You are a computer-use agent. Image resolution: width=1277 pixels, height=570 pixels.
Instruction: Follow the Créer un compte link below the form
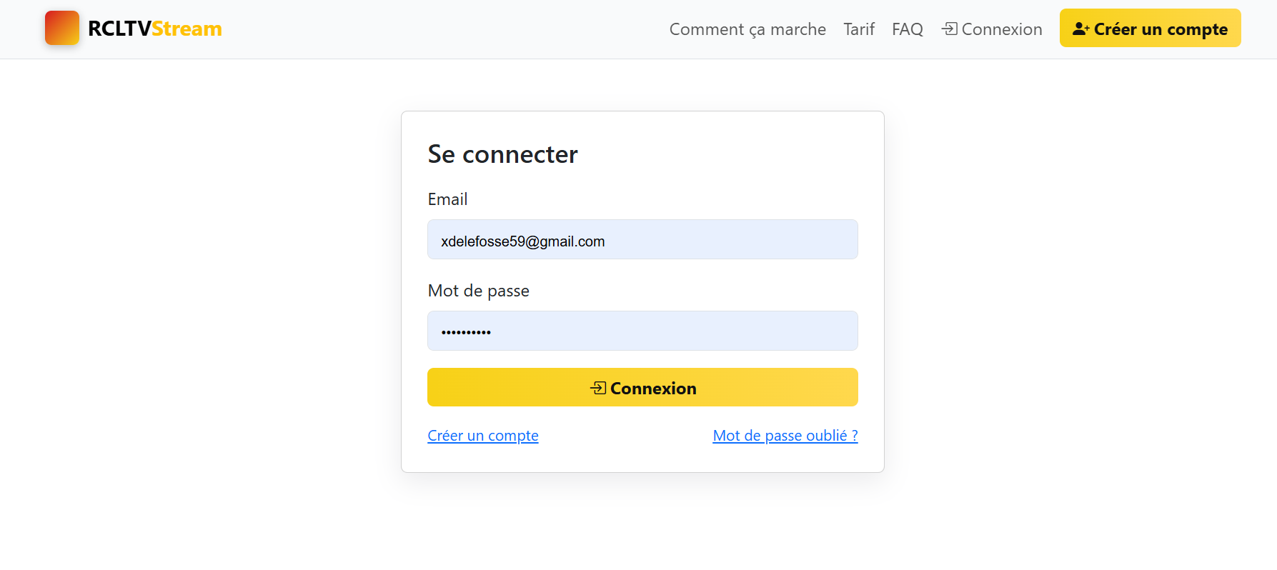[x=482, y=435]
